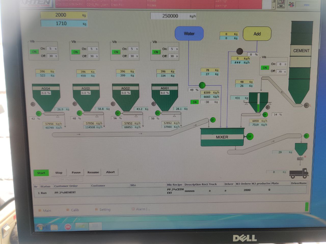Viewport: 326px width, 244px height.
Task: Click the AGG1 belt motor icon
Action: coord(158,113)
